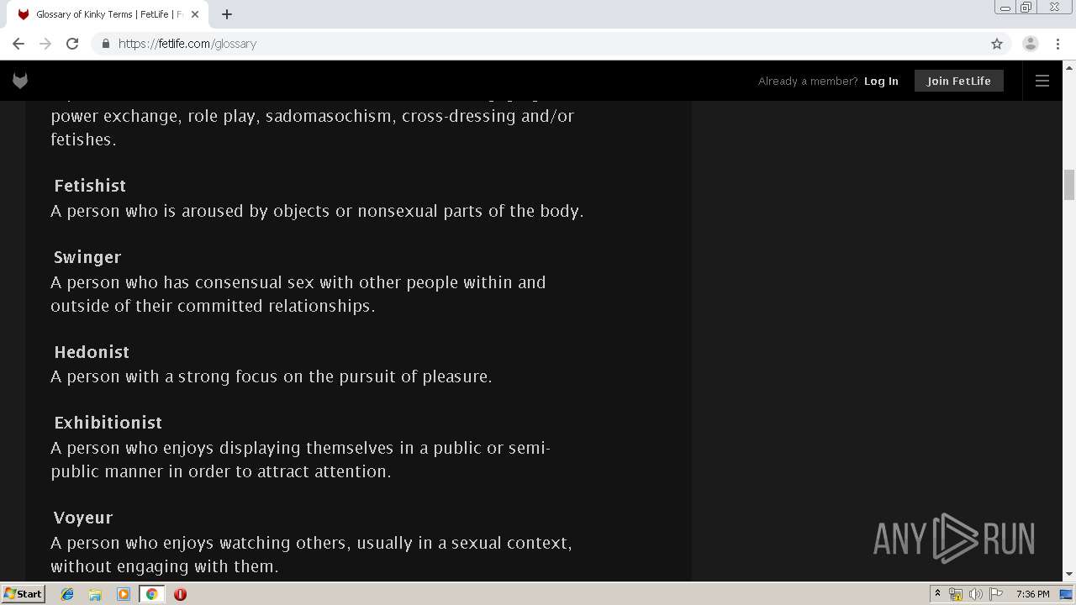Click the volume speaker tray icon
This screenshot has width=1076, height=605.
coord(975,594)
